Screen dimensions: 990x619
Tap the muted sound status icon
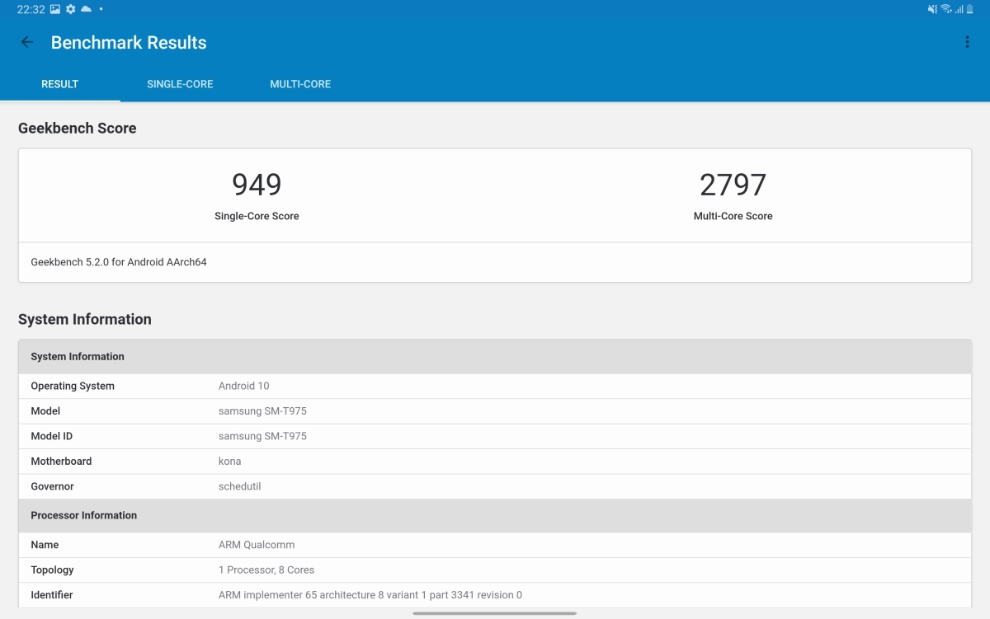click(x=932, y=9)
